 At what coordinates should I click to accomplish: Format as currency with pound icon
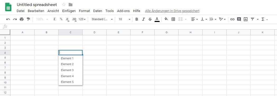(55, 19)
